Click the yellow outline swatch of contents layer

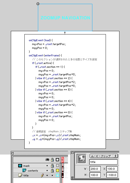[57, 171]
